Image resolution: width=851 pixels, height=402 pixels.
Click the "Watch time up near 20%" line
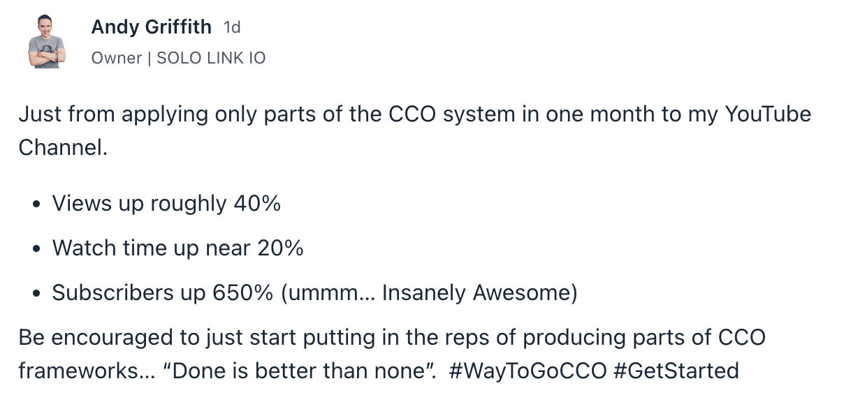(x=177, y=248)
